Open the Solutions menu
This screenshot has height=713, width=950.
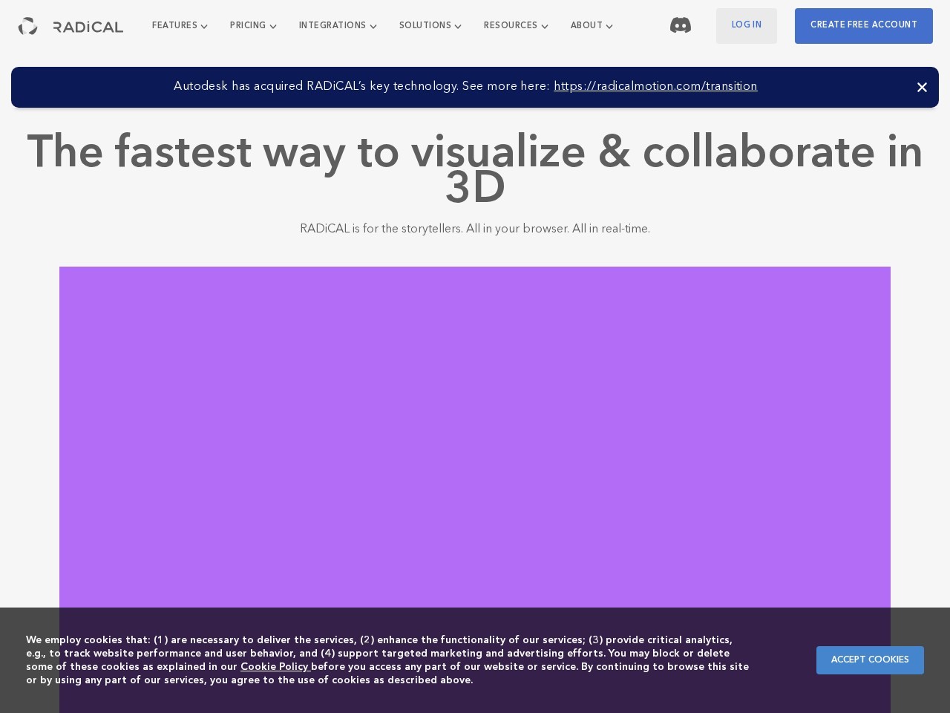[425, 26]
